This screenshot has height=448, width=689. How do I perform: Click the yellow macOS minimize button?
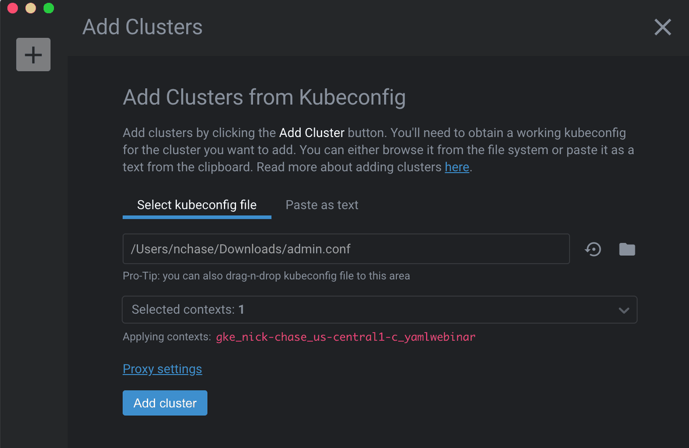pyautogui.click(x=30, y=8)
